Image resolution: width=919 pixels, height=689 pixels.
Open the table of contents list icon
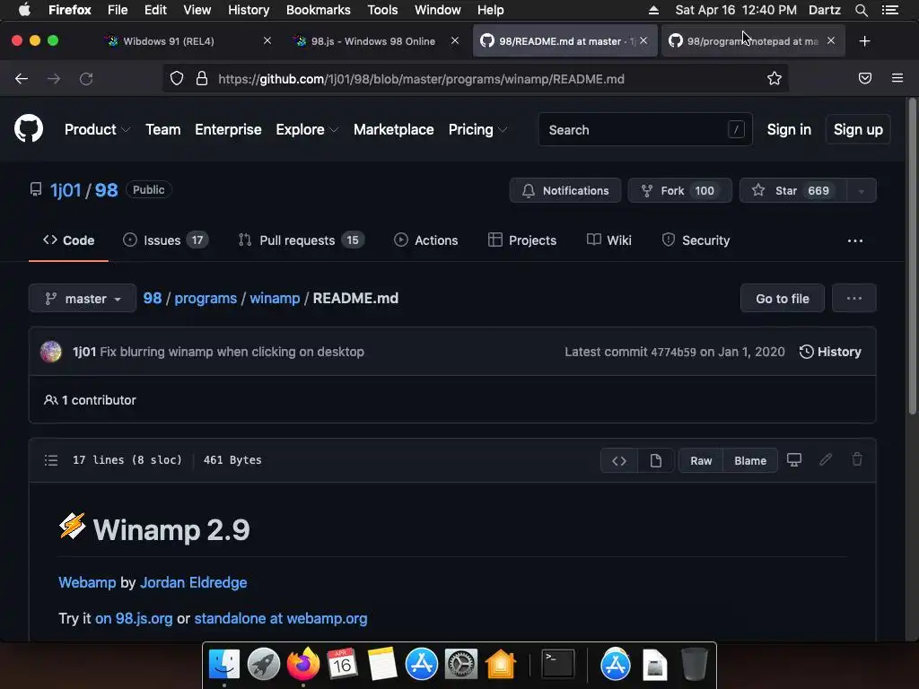click(51, 460)
